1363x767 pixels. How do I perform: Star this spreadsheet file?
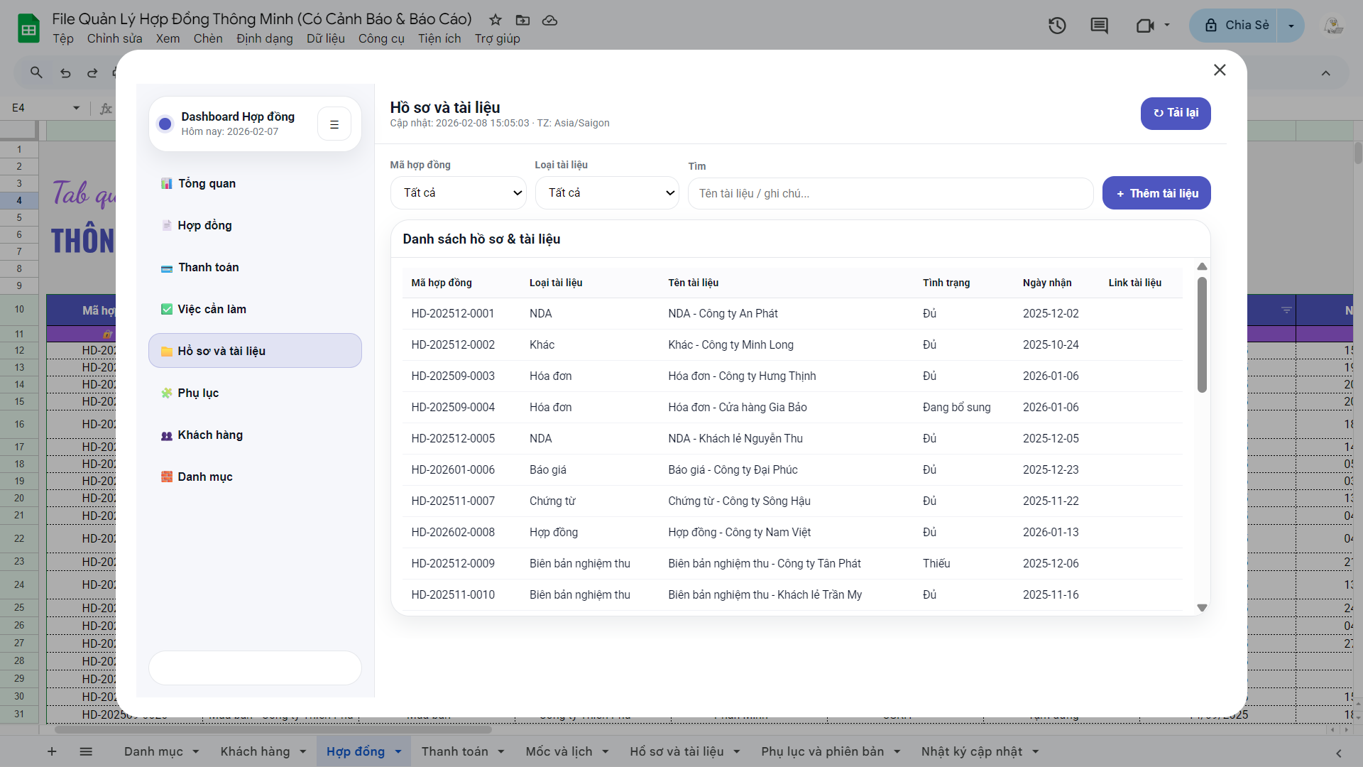point(496,20)
